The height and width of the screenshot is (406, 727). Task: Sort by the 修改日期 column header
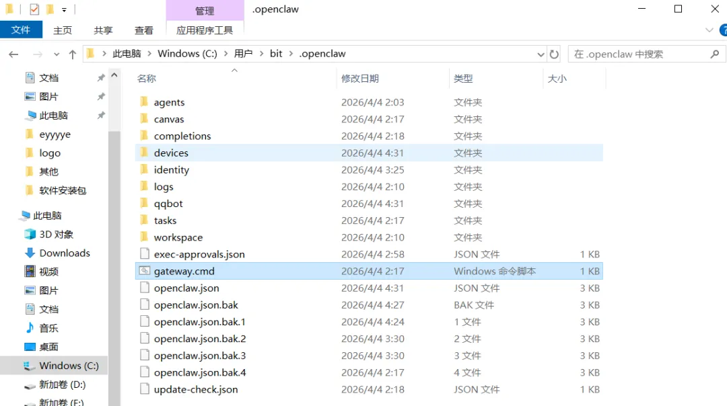(x=392, y=78)
